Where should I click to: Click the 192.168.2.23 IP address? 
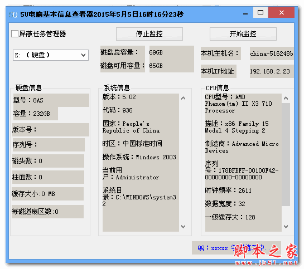272,71
